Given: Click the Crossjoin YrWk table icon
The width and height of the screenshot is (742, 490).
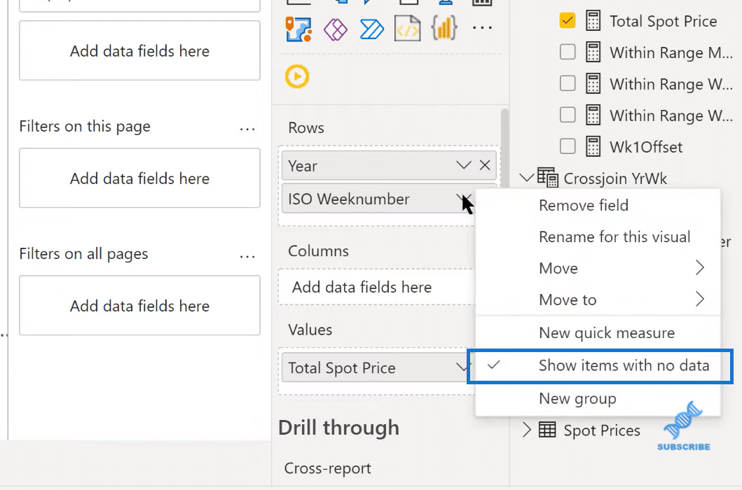Looking at the screenshot, I should [547, 178].
